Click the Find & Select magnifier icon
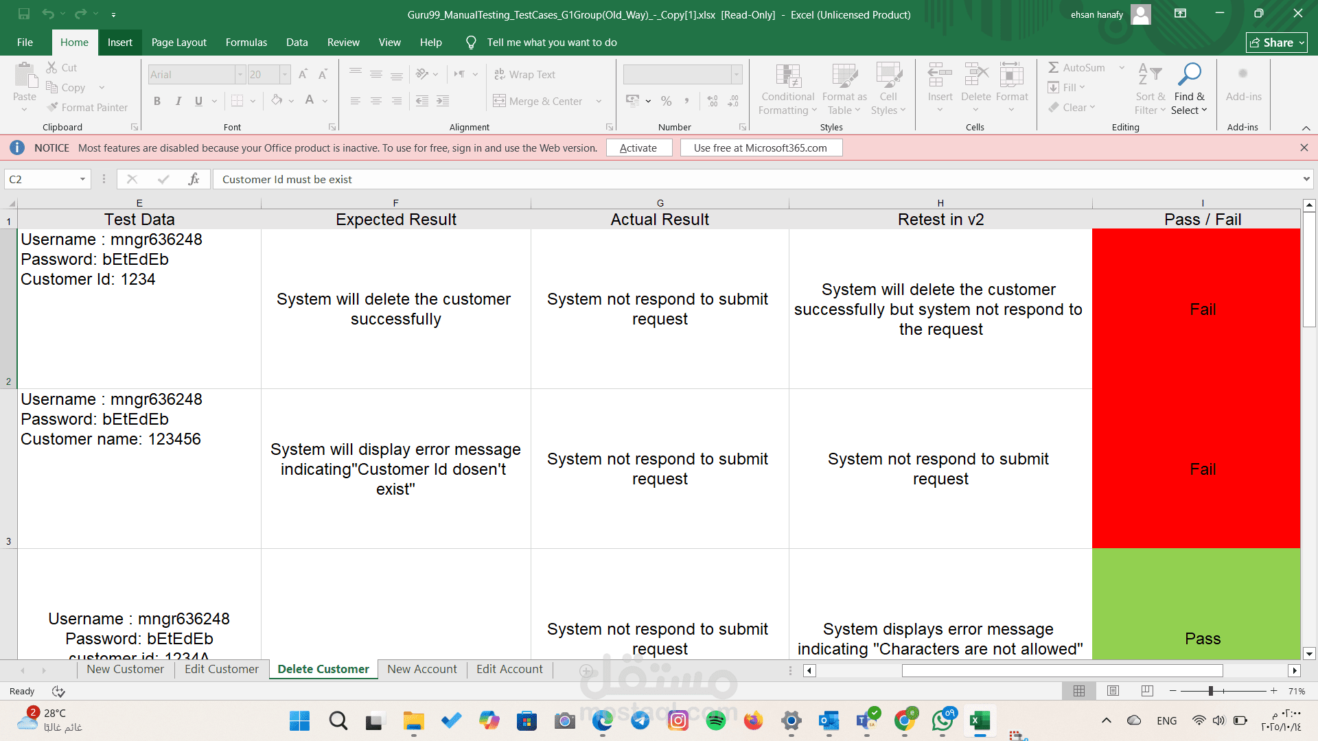The image size is (1318, 741). tap(1189, 75)
